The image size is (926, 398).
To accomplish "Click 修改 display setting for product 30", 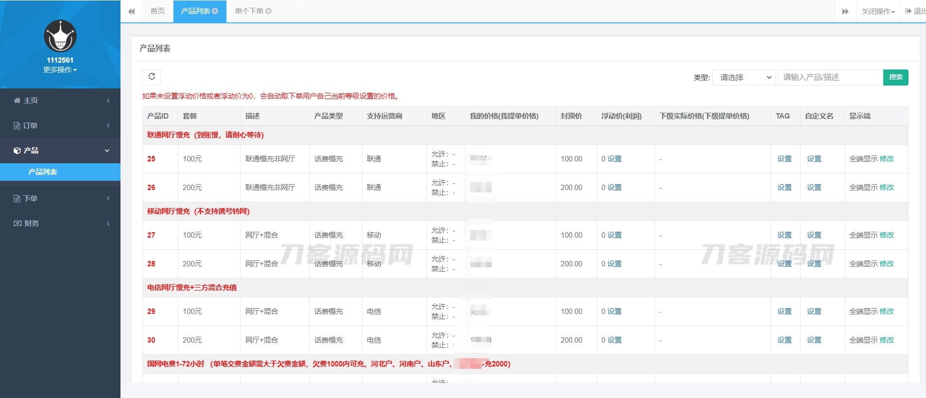I will pyautogui.click(x=887, y=340).
